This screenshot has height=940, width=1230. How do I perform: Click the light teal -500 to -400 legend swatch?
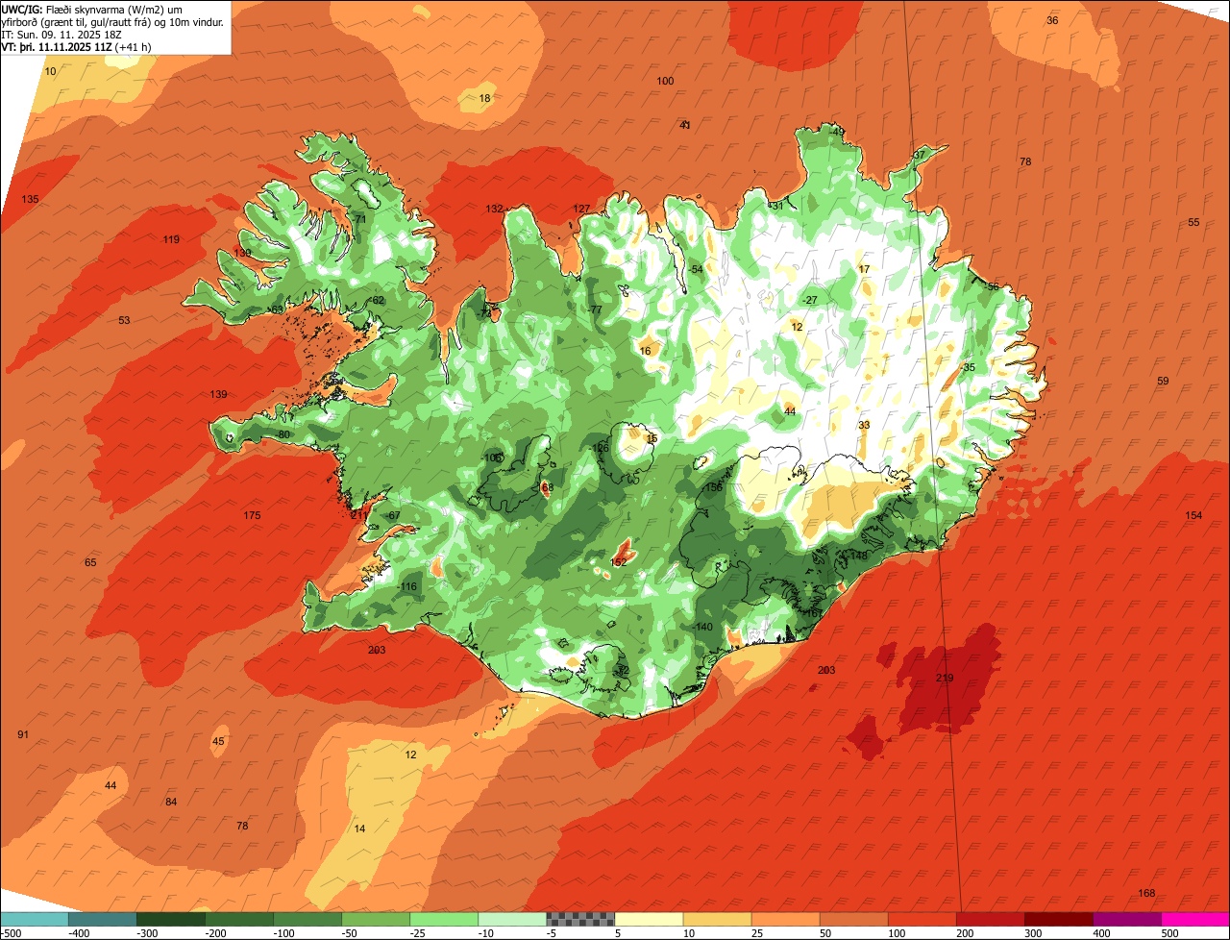tap(34, 919)
